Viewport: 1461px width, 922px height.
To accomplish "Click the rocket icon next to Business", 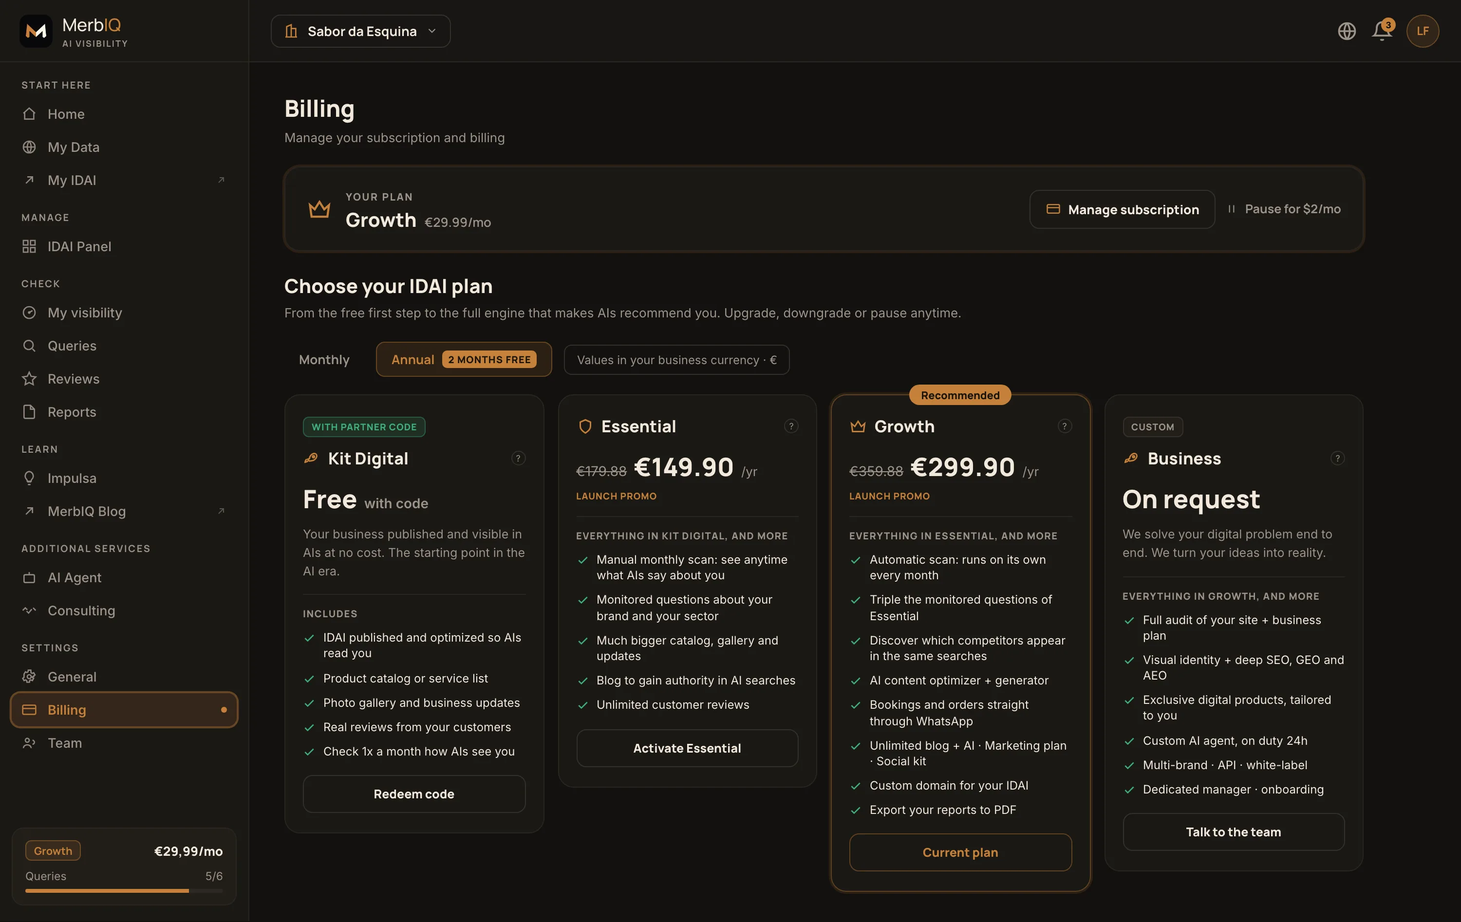I will pyautogui.click(x=1130, y=458).
